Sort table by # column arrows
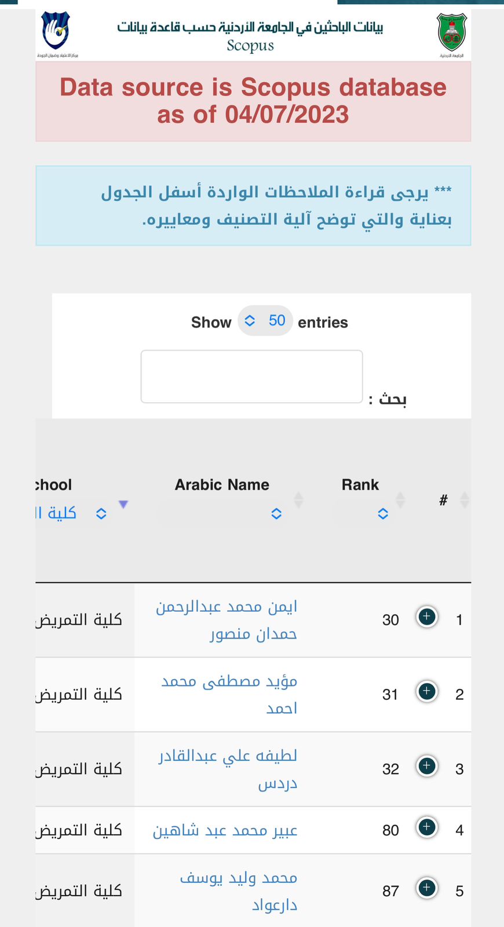 pos(464,499)
